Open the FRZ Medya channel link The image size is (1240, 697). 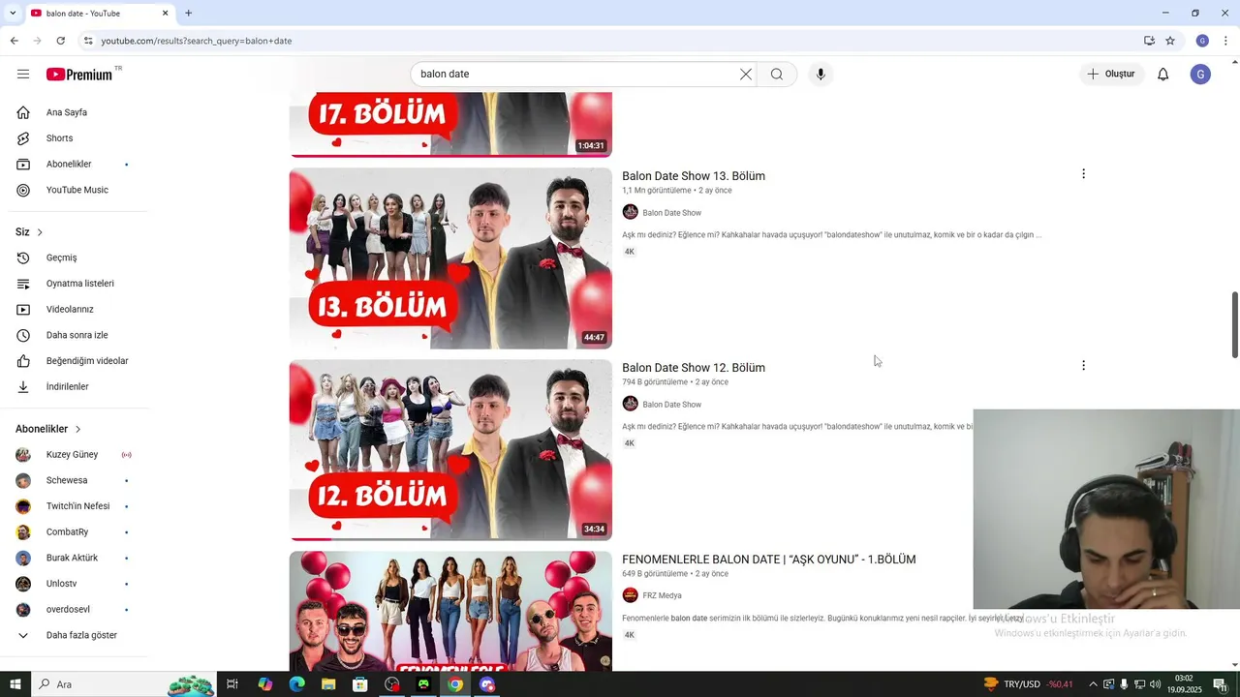(x=662, y=596)
